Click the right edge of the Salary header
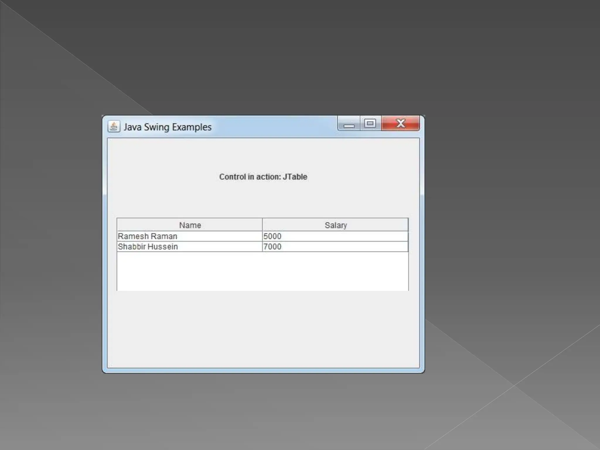600x450 pixels. click(x=408, y=225)
